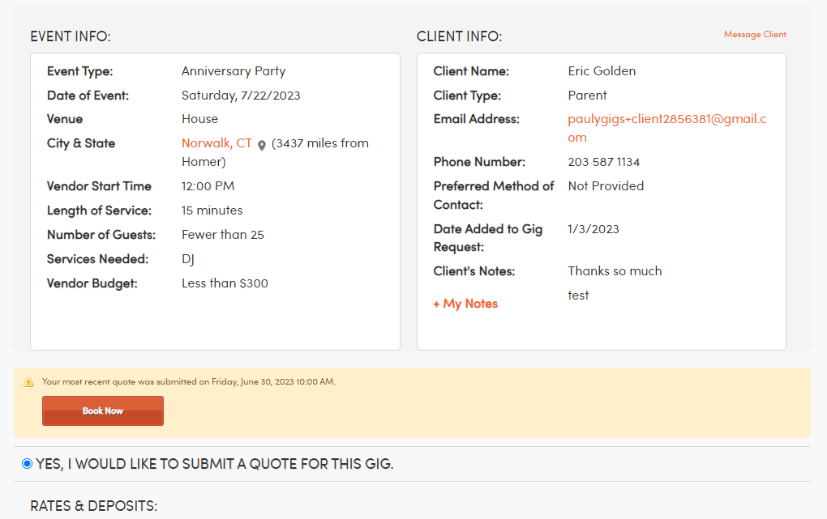Viewport: 827px width, 519px height.
Task: Click the CLIENT INFO heading
Action: tap(460, 36)
